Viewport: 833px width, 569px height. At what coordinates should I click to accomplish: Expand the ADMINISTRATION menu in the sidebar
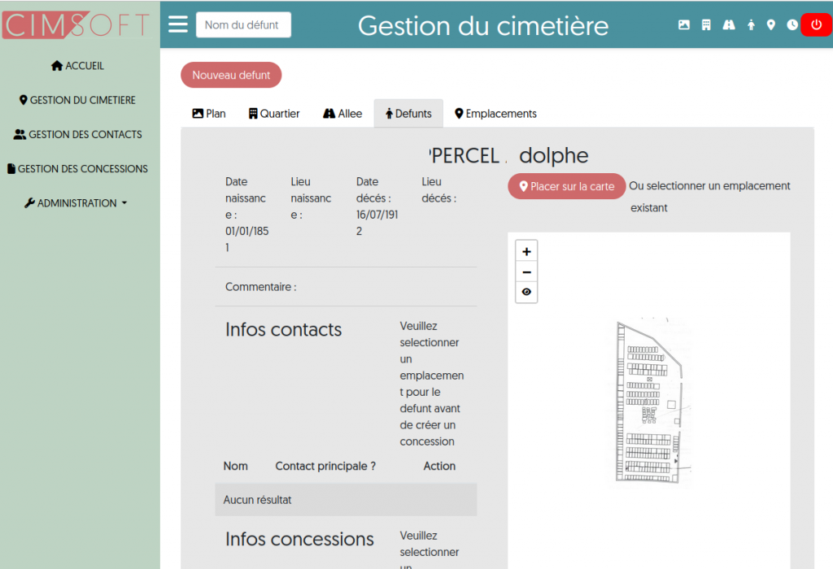[x=75, y=202]
